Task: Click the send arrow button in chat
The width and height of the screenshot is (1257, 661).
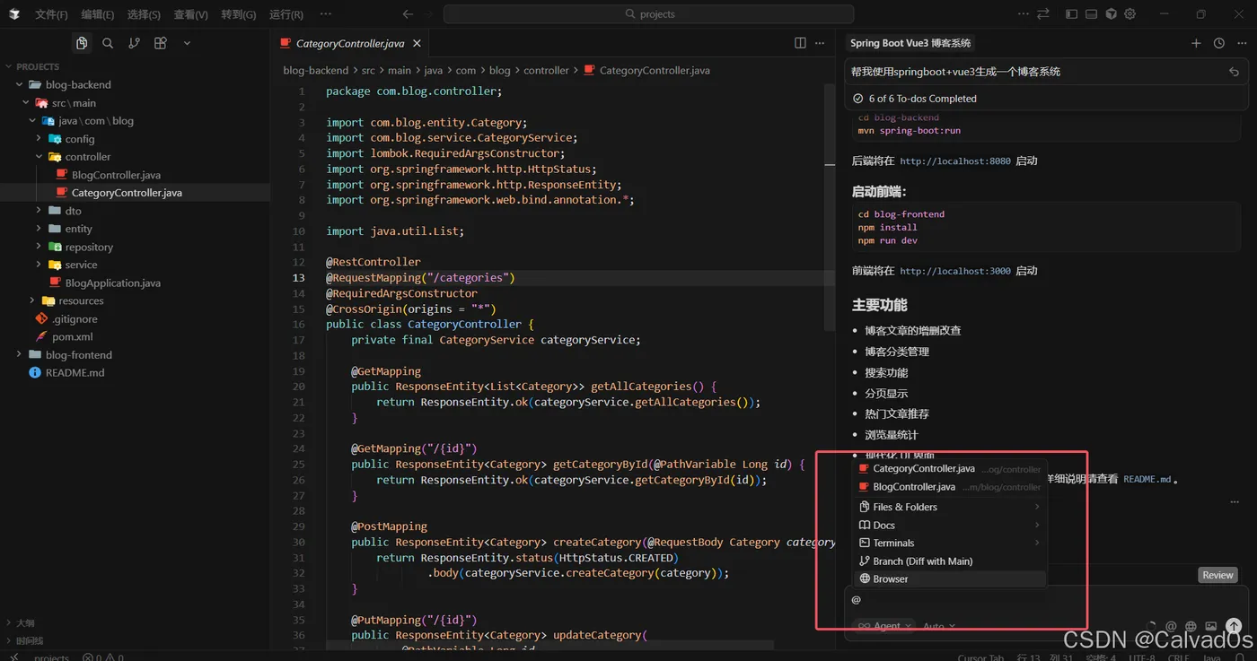Action: point(1234,626)
